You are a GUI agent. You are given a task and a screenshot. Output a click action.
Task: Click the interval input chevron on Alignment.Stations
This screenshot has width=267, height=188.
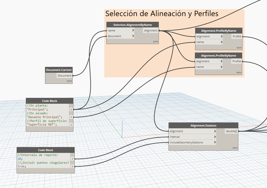(215, 137)
